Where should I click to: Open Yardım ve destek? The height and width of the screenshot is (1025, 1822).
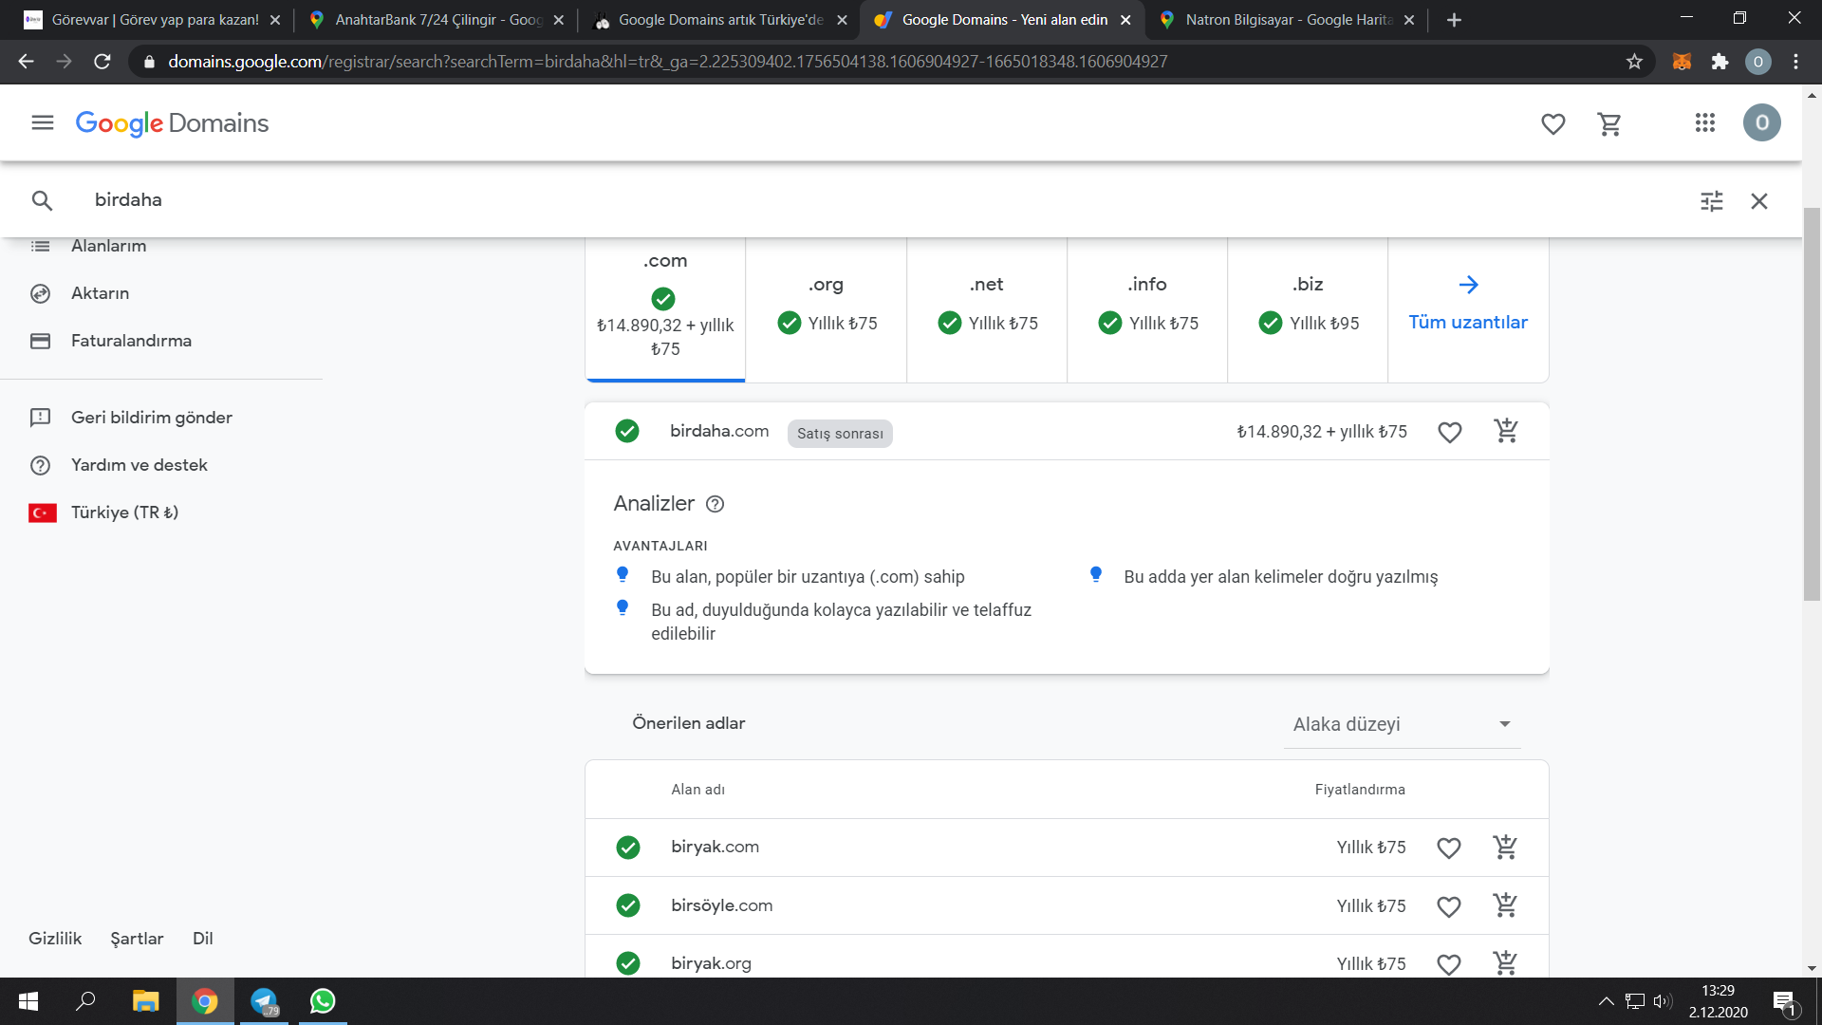(139, 465)
